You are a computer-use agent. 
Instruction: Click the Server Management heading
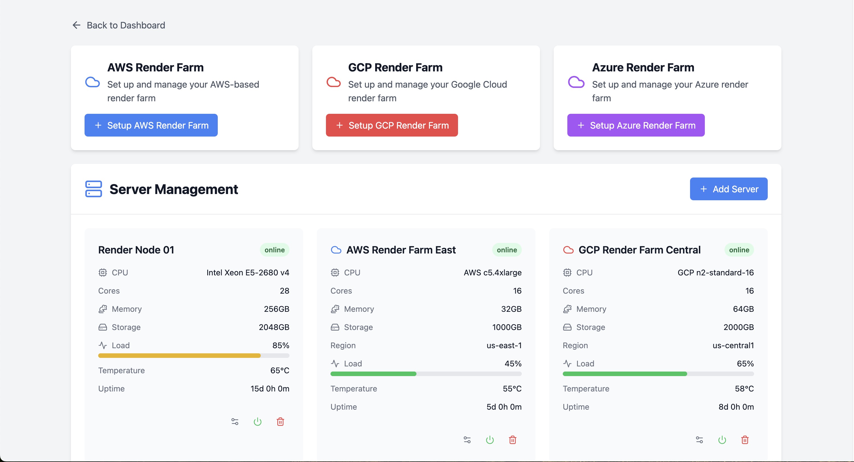(174, 189)
